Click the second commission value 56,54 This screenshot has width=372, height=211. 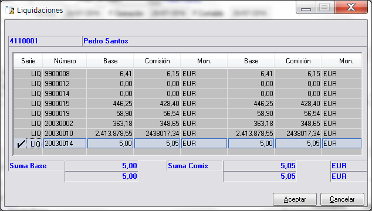[x=298, y=114]
